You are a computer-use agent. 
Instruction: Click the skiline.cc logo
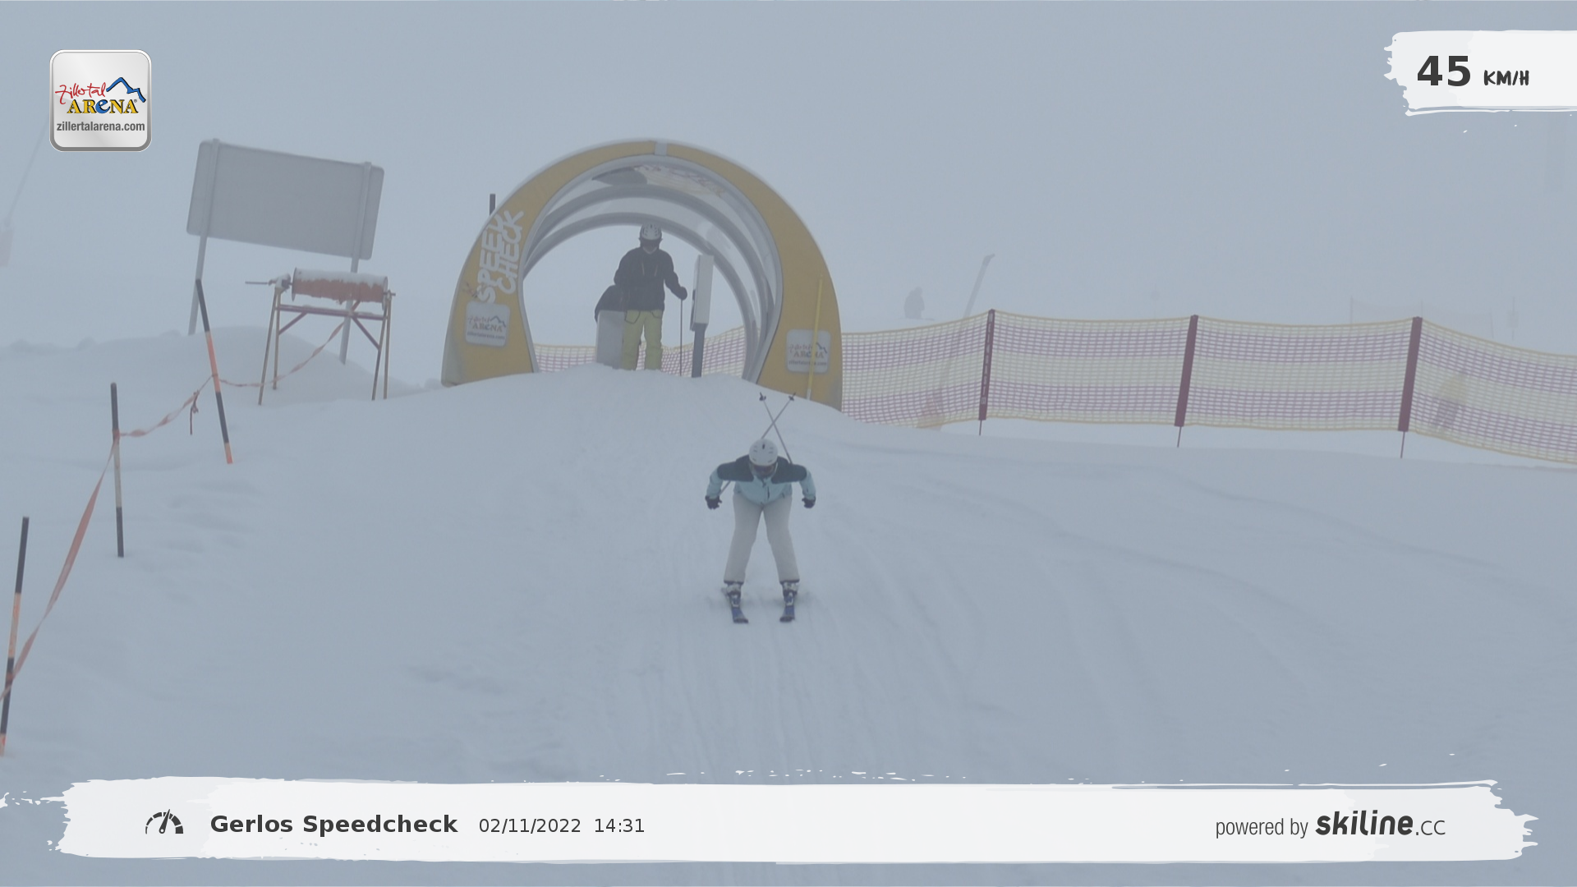point(1380,824)
